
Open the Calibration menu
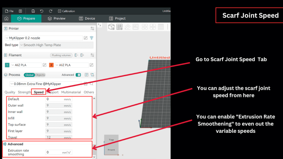pos(66,11)
